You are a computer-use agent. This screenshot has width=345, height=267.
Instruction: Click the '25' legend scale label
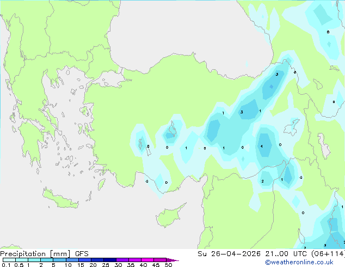[x=106, y=265]
